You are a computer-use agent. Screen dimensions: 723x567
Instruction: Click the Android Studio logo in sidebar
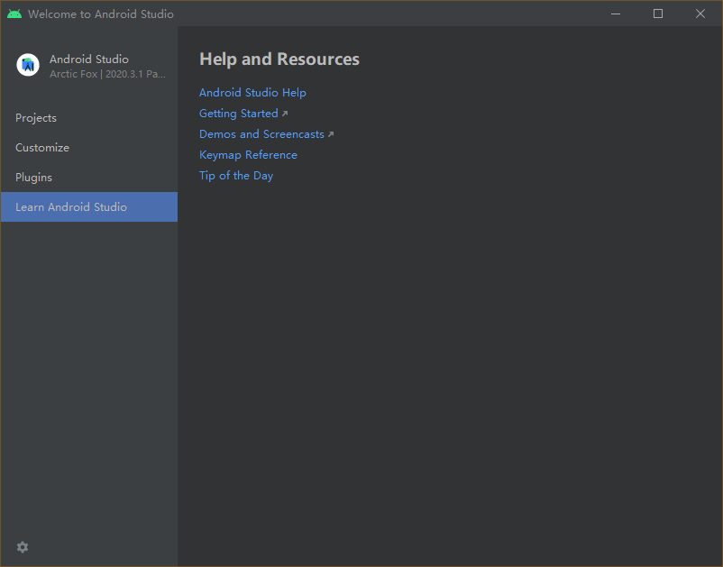[x=28, y=65]
